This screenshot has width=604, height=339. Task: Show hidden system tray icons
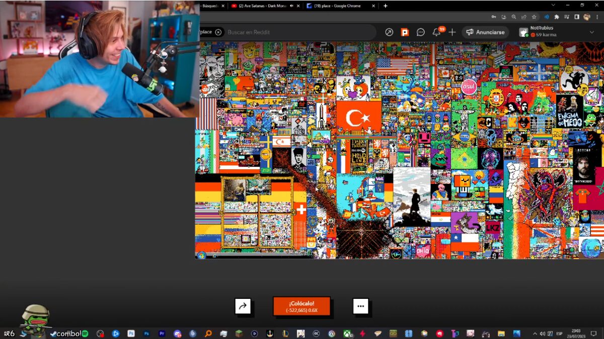[x=535, y=333]
